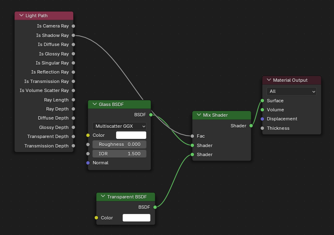Viewport: 334px width, 235px height.
Task: Click the Material Output Thickness socket
Action: pyautogui.click(x=262, y=128)
